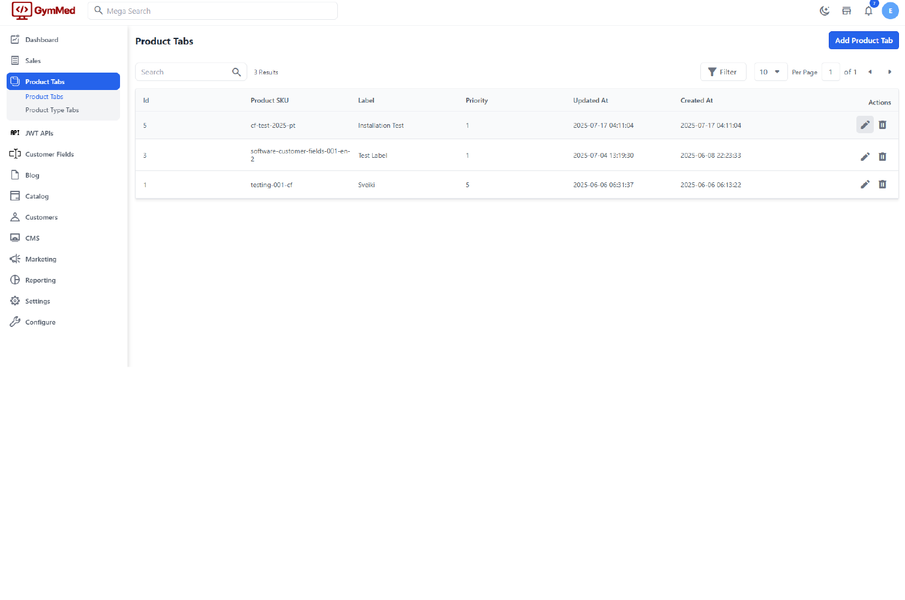Image resolution: width=905 pixels, height=600 pixels.
Task: Edit the Test Label row
Action: (x=865, y=156)
